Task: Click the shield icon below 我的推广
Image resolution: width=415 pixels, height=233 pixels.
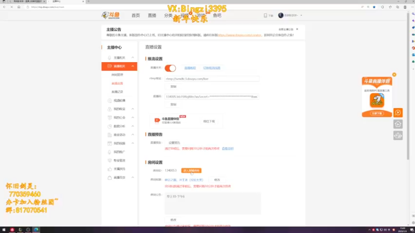Action: point(109,161)
